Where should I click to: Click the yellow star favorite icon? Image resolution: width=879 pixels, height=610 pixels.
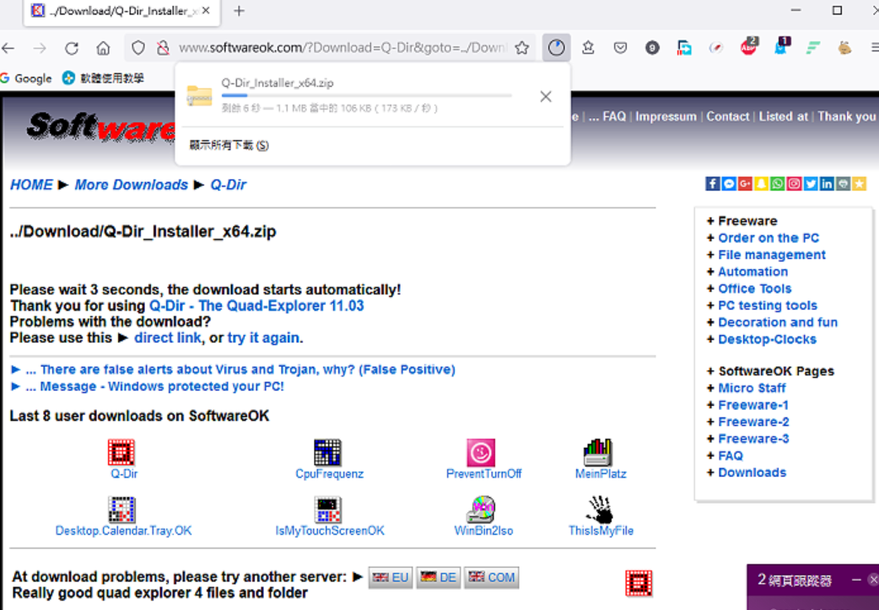point(860,183)
